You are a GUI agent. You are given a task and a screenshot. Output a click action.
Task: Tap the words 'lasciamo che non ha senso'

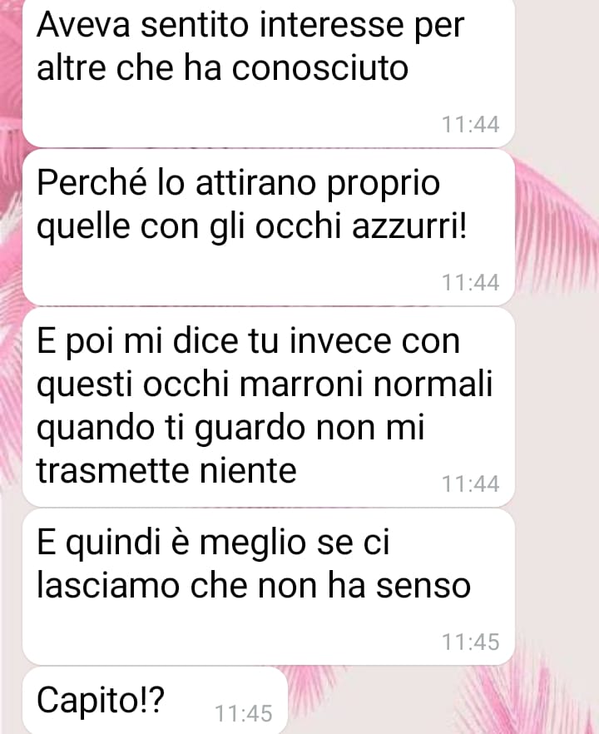(253, 586)
